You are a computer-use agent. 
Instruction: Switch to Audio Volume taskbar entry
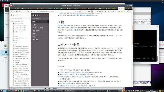coord(90,91)
